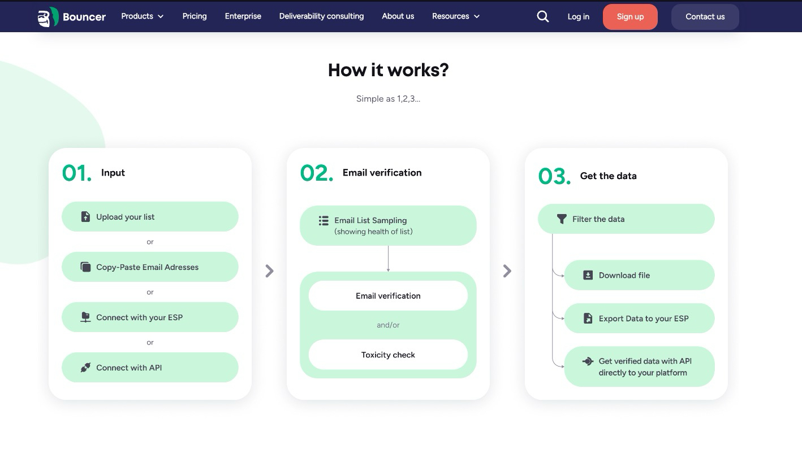Image resolution: width=802 pixels, height=462 pixels.
Task: Click the copy-paste stacked pages icon
Action: (85, 267)
